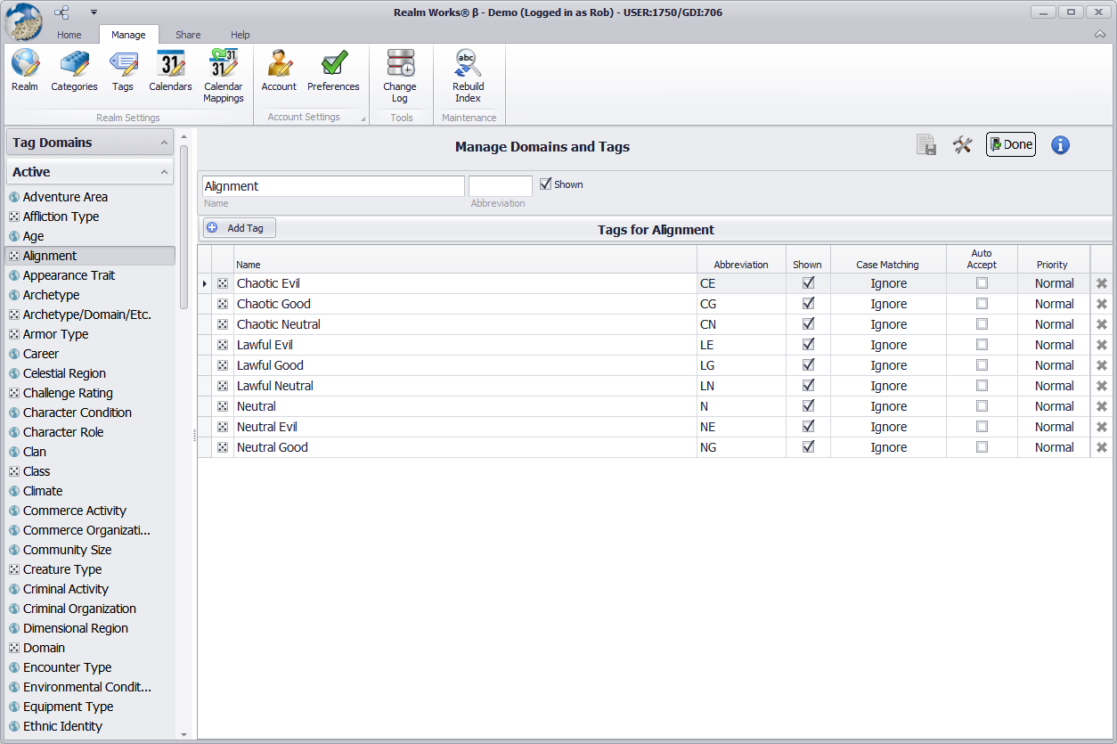Click the Done button
The height and width of the screenshot is (744, 1117).
click(1011, 144)
